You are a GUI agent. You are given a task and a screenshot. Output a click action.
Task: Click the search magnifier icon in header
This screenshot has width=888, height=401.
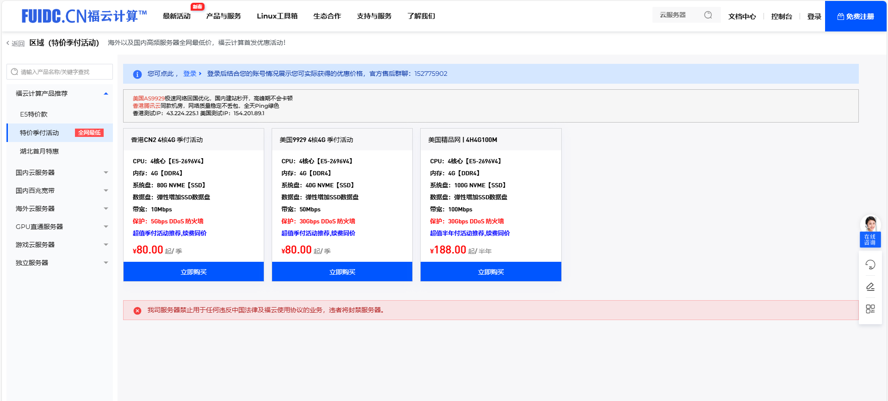pos(708,15)
